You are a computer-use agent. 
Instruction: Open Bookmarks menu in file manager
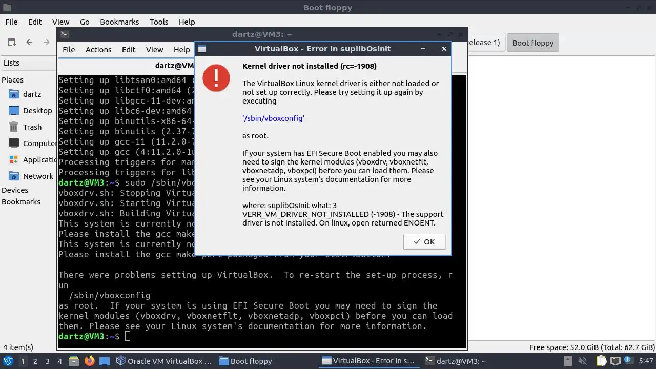click(119, 22)
